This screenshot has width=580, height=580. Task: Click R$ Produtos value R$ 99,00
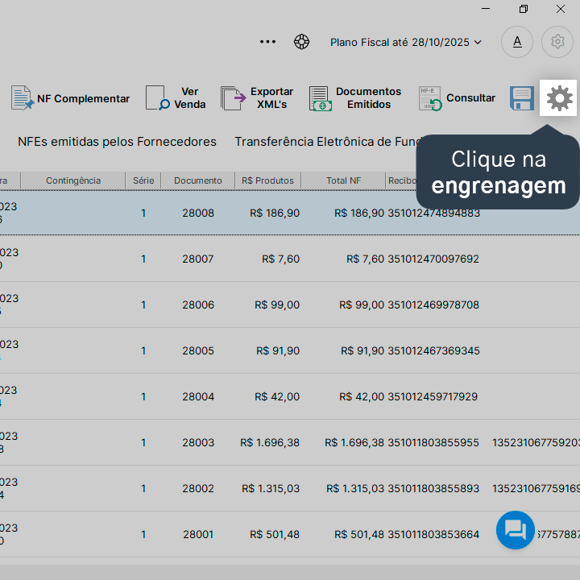277,304
